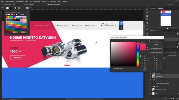Select the gradient fill type icon
The height and width of the screenshot is (100, 179).
[15, 8]
